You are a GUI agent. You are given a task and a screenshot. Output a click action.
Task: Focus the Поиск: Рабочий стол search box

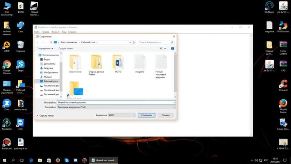(x=156, y=42)
